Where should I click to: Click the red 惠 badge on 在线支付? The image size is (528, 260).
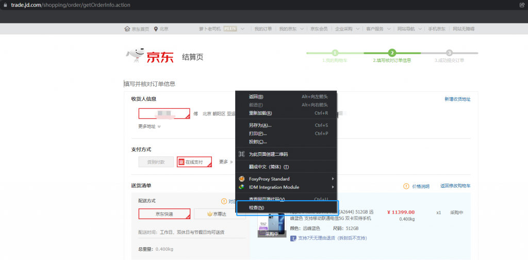click(181, 162)
